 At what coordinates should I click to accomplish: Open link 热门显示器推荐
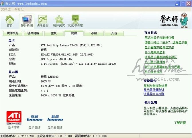[x=155, y=62]
